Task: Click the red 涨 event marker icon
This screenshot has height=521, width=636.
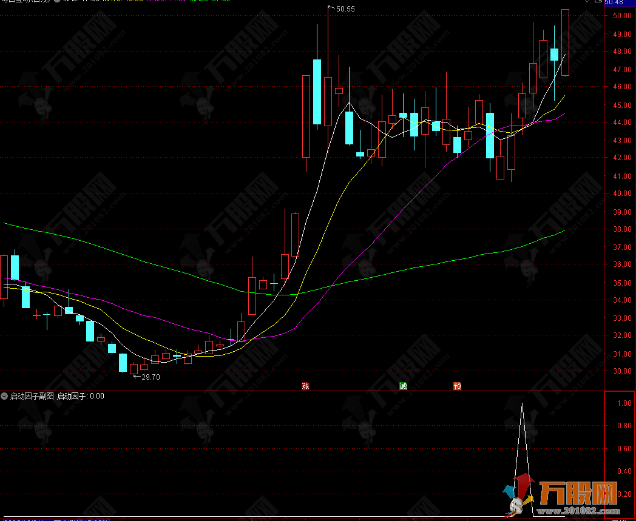Action: pyautogui.click(x=305, y=386)
